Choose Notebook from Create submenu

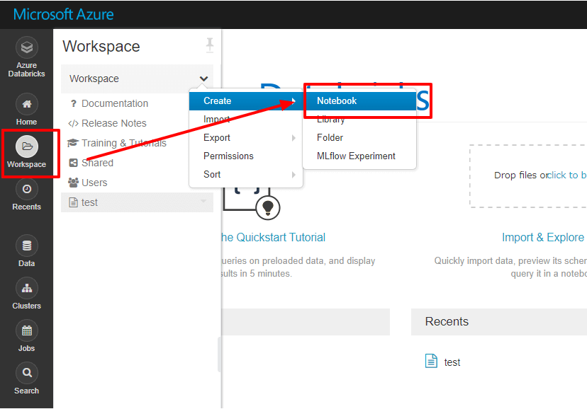[359, 101]
